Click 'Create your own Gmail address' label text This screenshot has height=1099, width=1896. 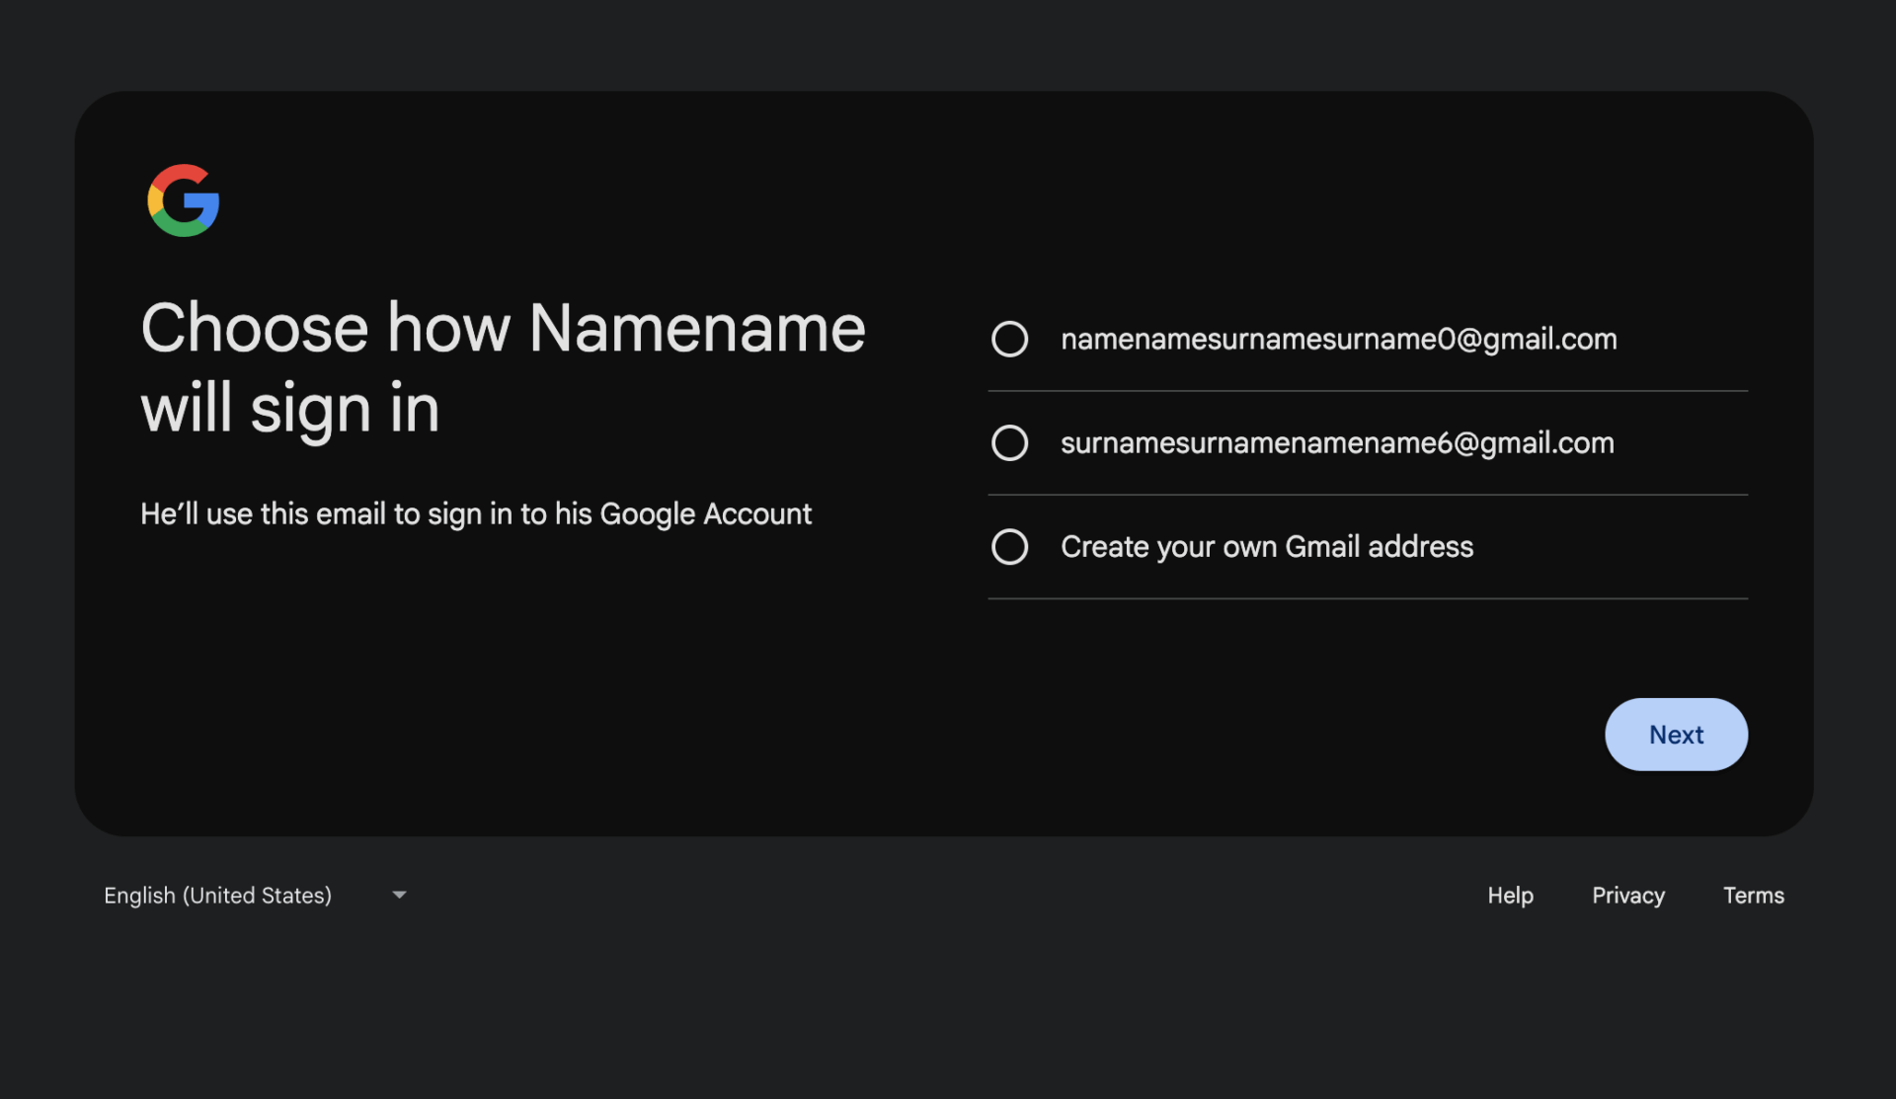click(1267, 546)
